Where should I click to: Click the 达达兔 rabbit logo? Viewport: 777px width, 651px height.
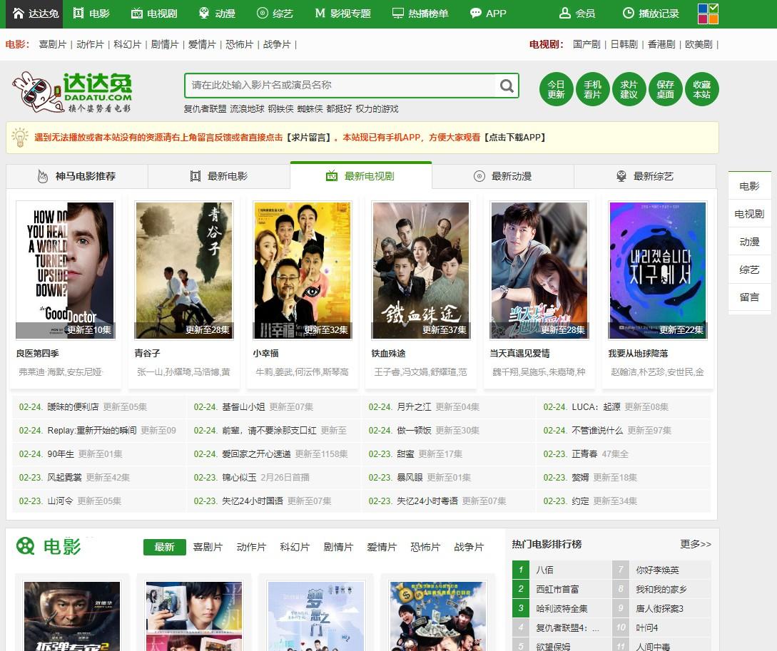point(71,92)
